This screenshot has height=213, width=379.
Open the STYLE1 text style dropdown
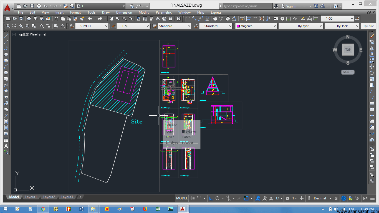pos(92,26)
